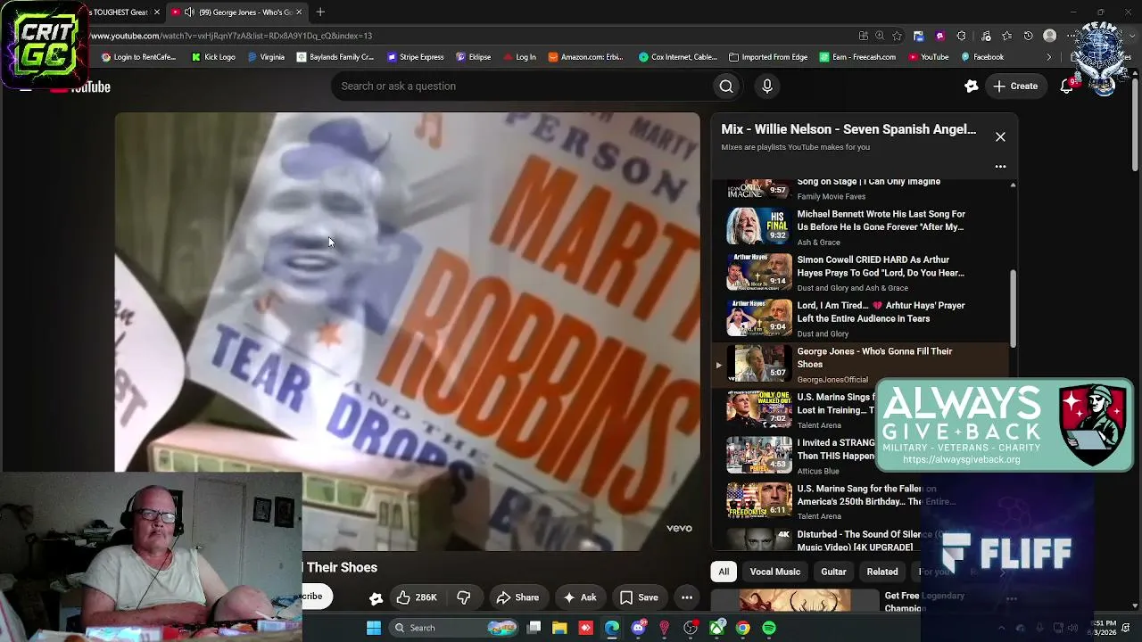Open the Amazon.com bookmark
This screenshot has height=642, width=1142.
tap(586, 57)
